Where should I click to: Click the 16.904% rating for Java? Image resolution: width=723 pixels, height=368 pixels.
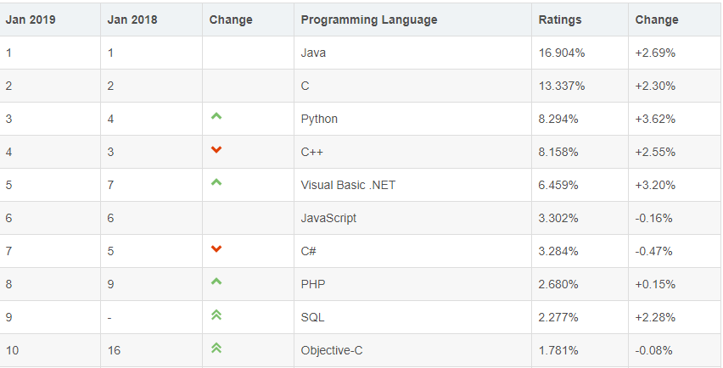562,53
